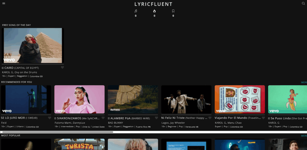This screenshot has height=150, width=307.
Task: Open the Viajando Por El Mundo passport thumbnail
Action: pos(240,99)
